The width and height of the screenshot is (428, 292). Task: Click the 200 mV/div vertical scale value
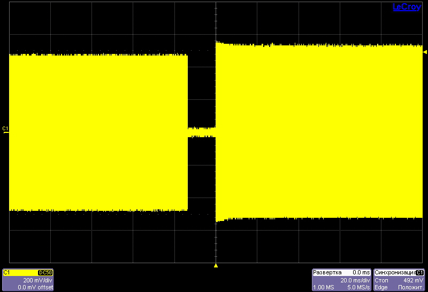[37, 280]
